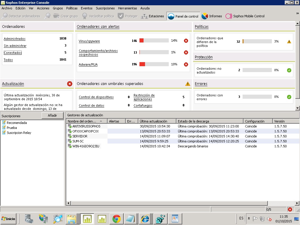Open the Adware/PUA alerts link
300x225 pixels.
point(88,64)
